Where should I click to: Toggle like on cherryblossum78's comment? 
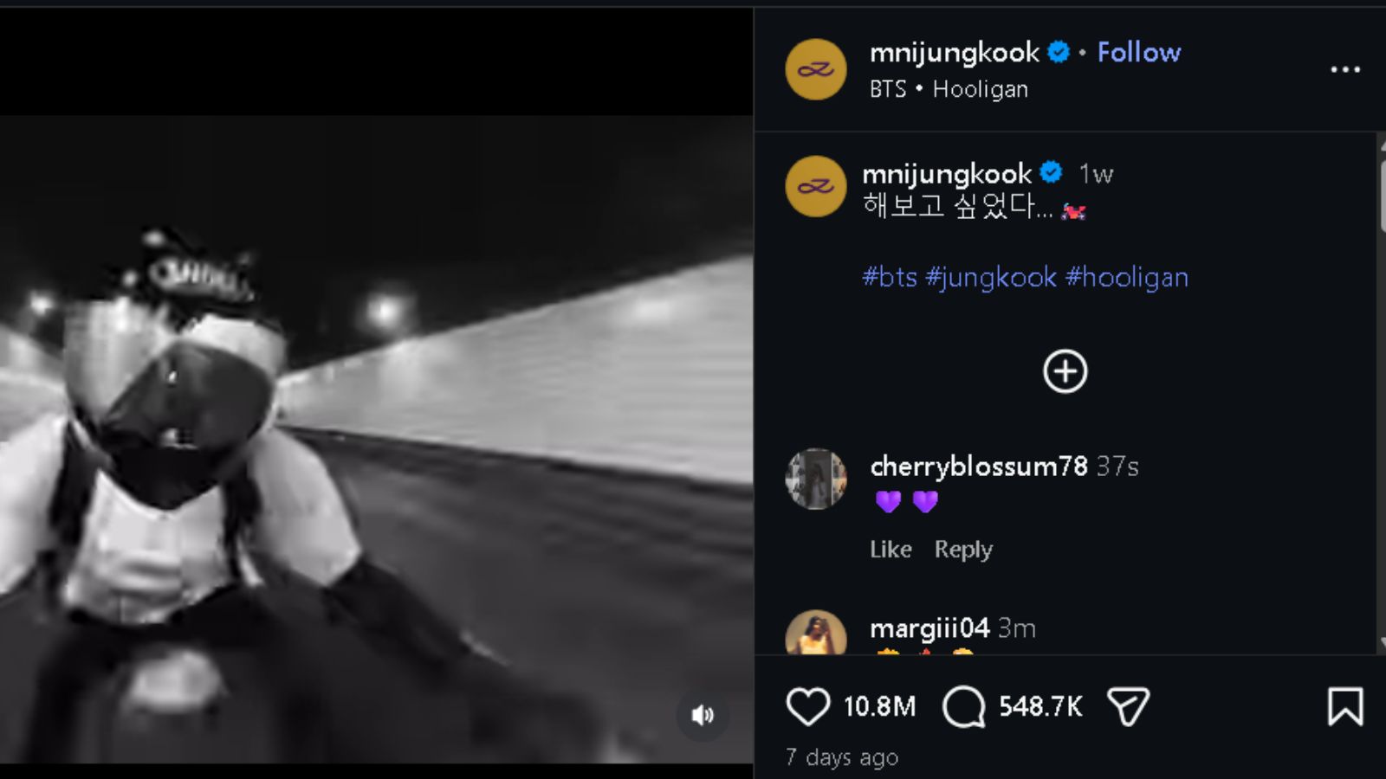891,549
